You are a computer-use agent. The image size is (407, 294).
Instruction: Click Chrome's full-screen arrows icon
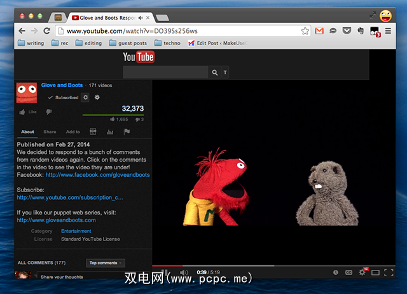coord(373,15)
